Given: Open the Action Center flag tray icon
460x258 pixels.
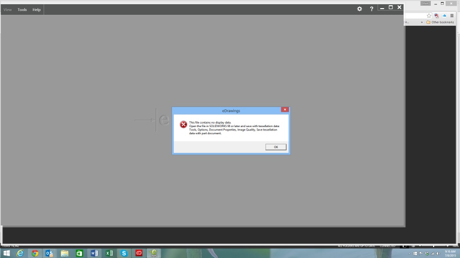Looking at the screenshot, I should (x=421, y=253).
